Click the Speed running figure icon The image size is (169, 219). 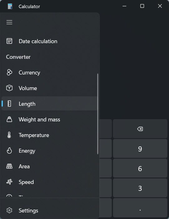pos(9,182)
